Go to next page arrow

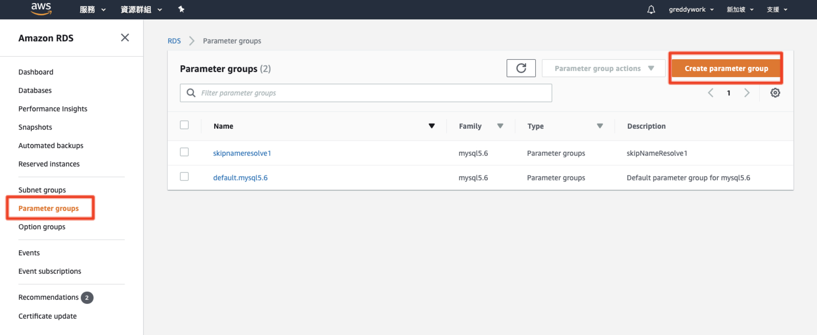(x=747, y=93)
